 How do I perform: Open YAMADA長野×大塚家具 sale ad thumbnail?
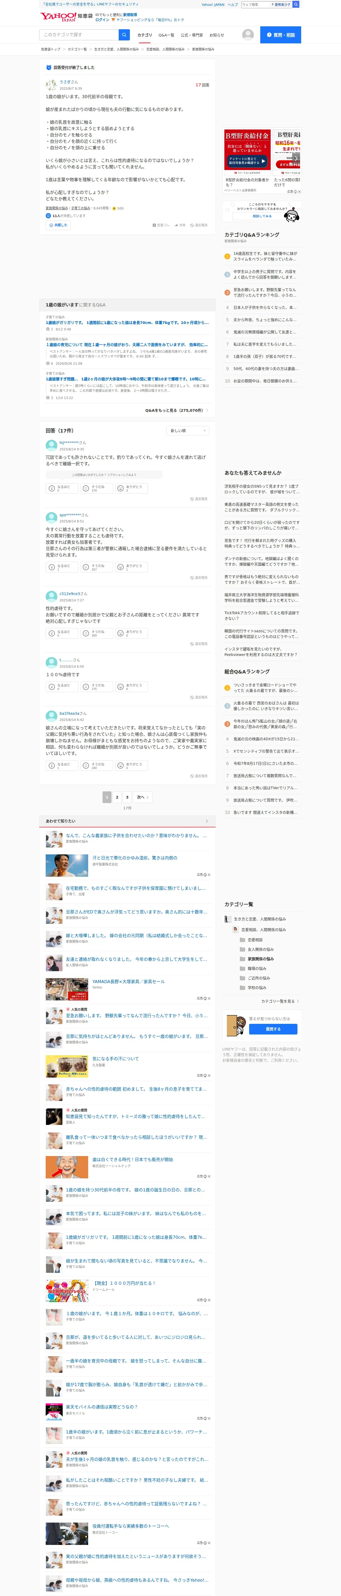click(67, 990)
